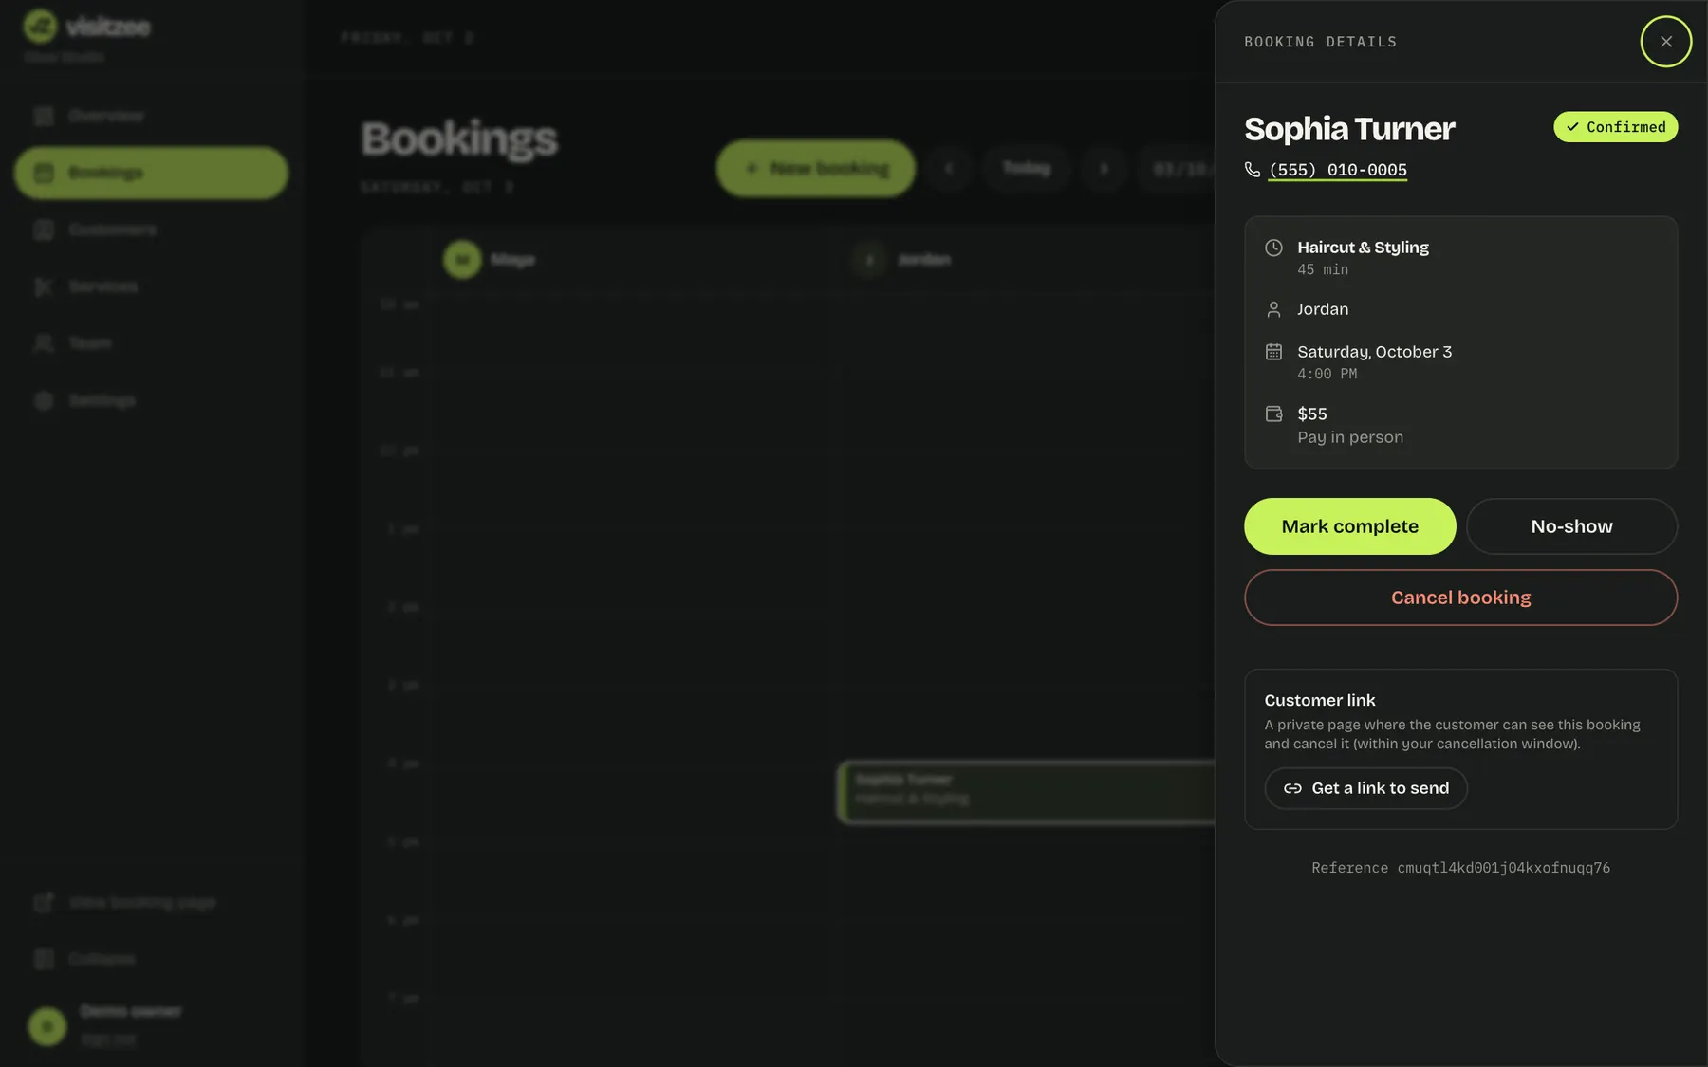Go to next day with the right chevron
The width and height of the screenshot is (1708, 1067).
(1104, 169)
